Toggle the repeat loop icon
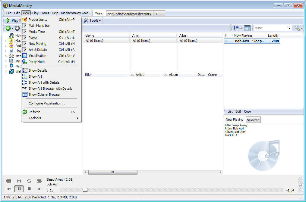This screenshot has width=306, height=202. (x=29, y=181)
